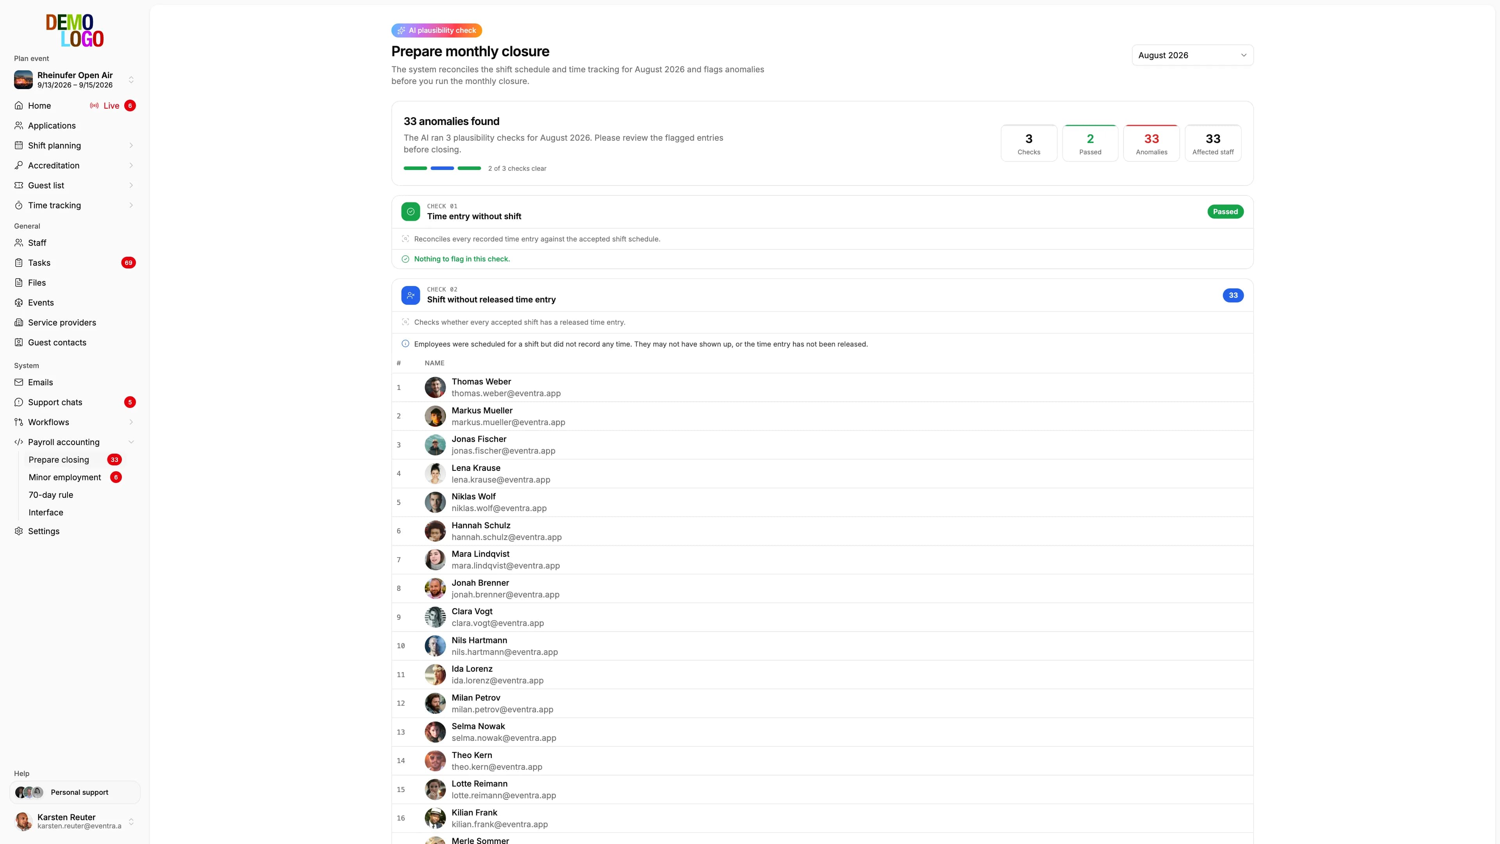Open the 70-day rule page
This screenshot has height=844, width=1500.
[x=51, y=495]
